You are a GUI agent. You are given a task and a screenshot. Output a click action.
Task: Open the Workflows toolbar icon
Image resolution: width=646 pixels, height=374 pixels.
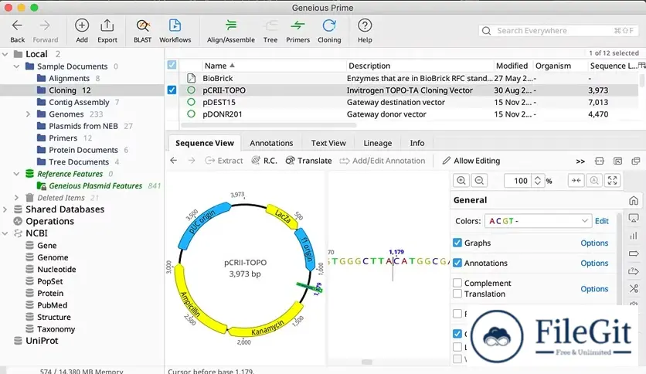coord(175,25)
